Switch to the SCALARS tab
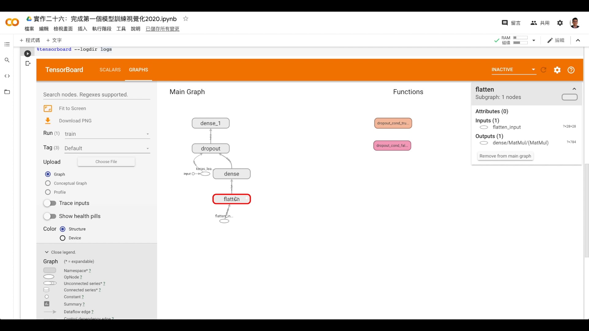This screenshot has height=331, width=589. click(x=110, y=70)
